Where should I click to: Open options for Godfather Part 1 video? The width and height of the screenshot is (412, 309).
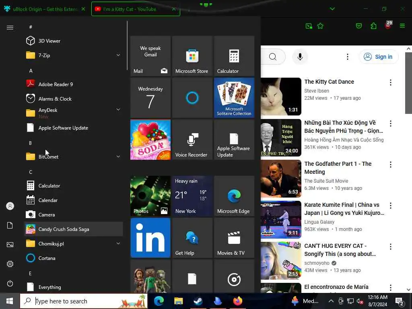tap(391, 165)
